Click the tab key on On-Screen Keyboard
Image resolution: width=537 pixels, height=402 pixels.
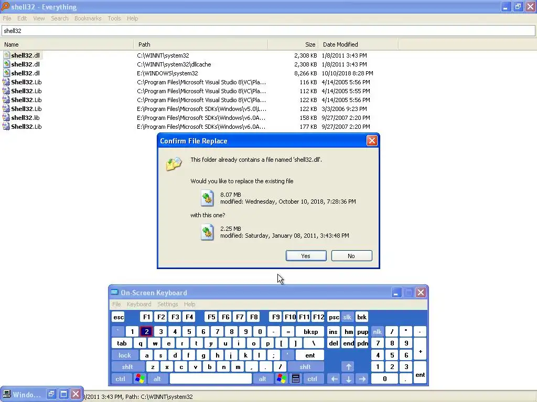[122, 343]
